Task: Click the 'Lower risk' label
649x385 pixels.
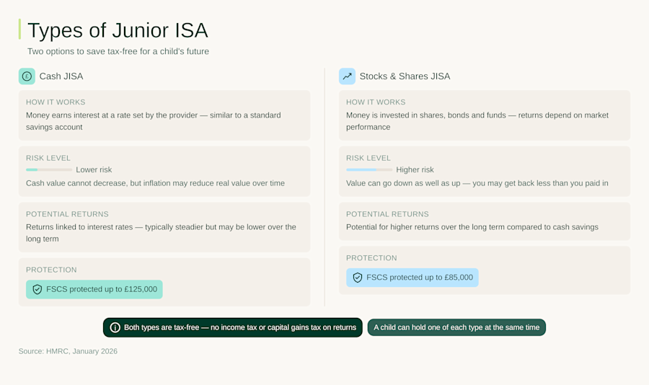Action: pyautogui.click(x=94, y=169)
